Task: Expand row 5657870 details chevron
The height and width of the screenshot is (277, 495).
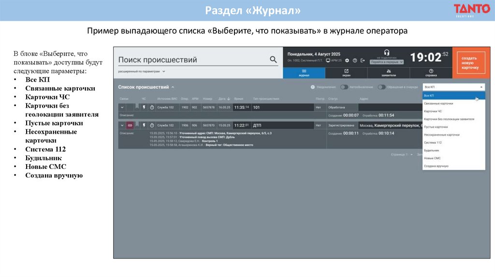Action: point(122,125)
